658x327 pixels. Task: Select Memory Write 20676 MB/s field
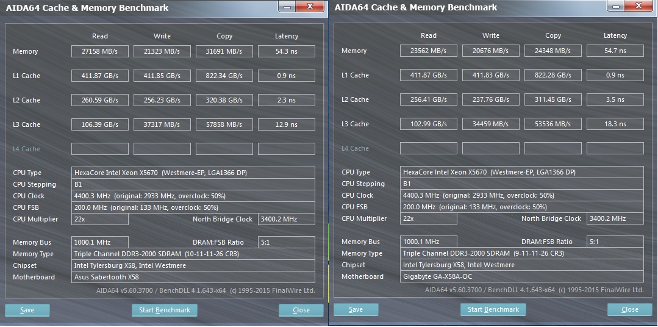pyautogui.click(x=490, y=51)
